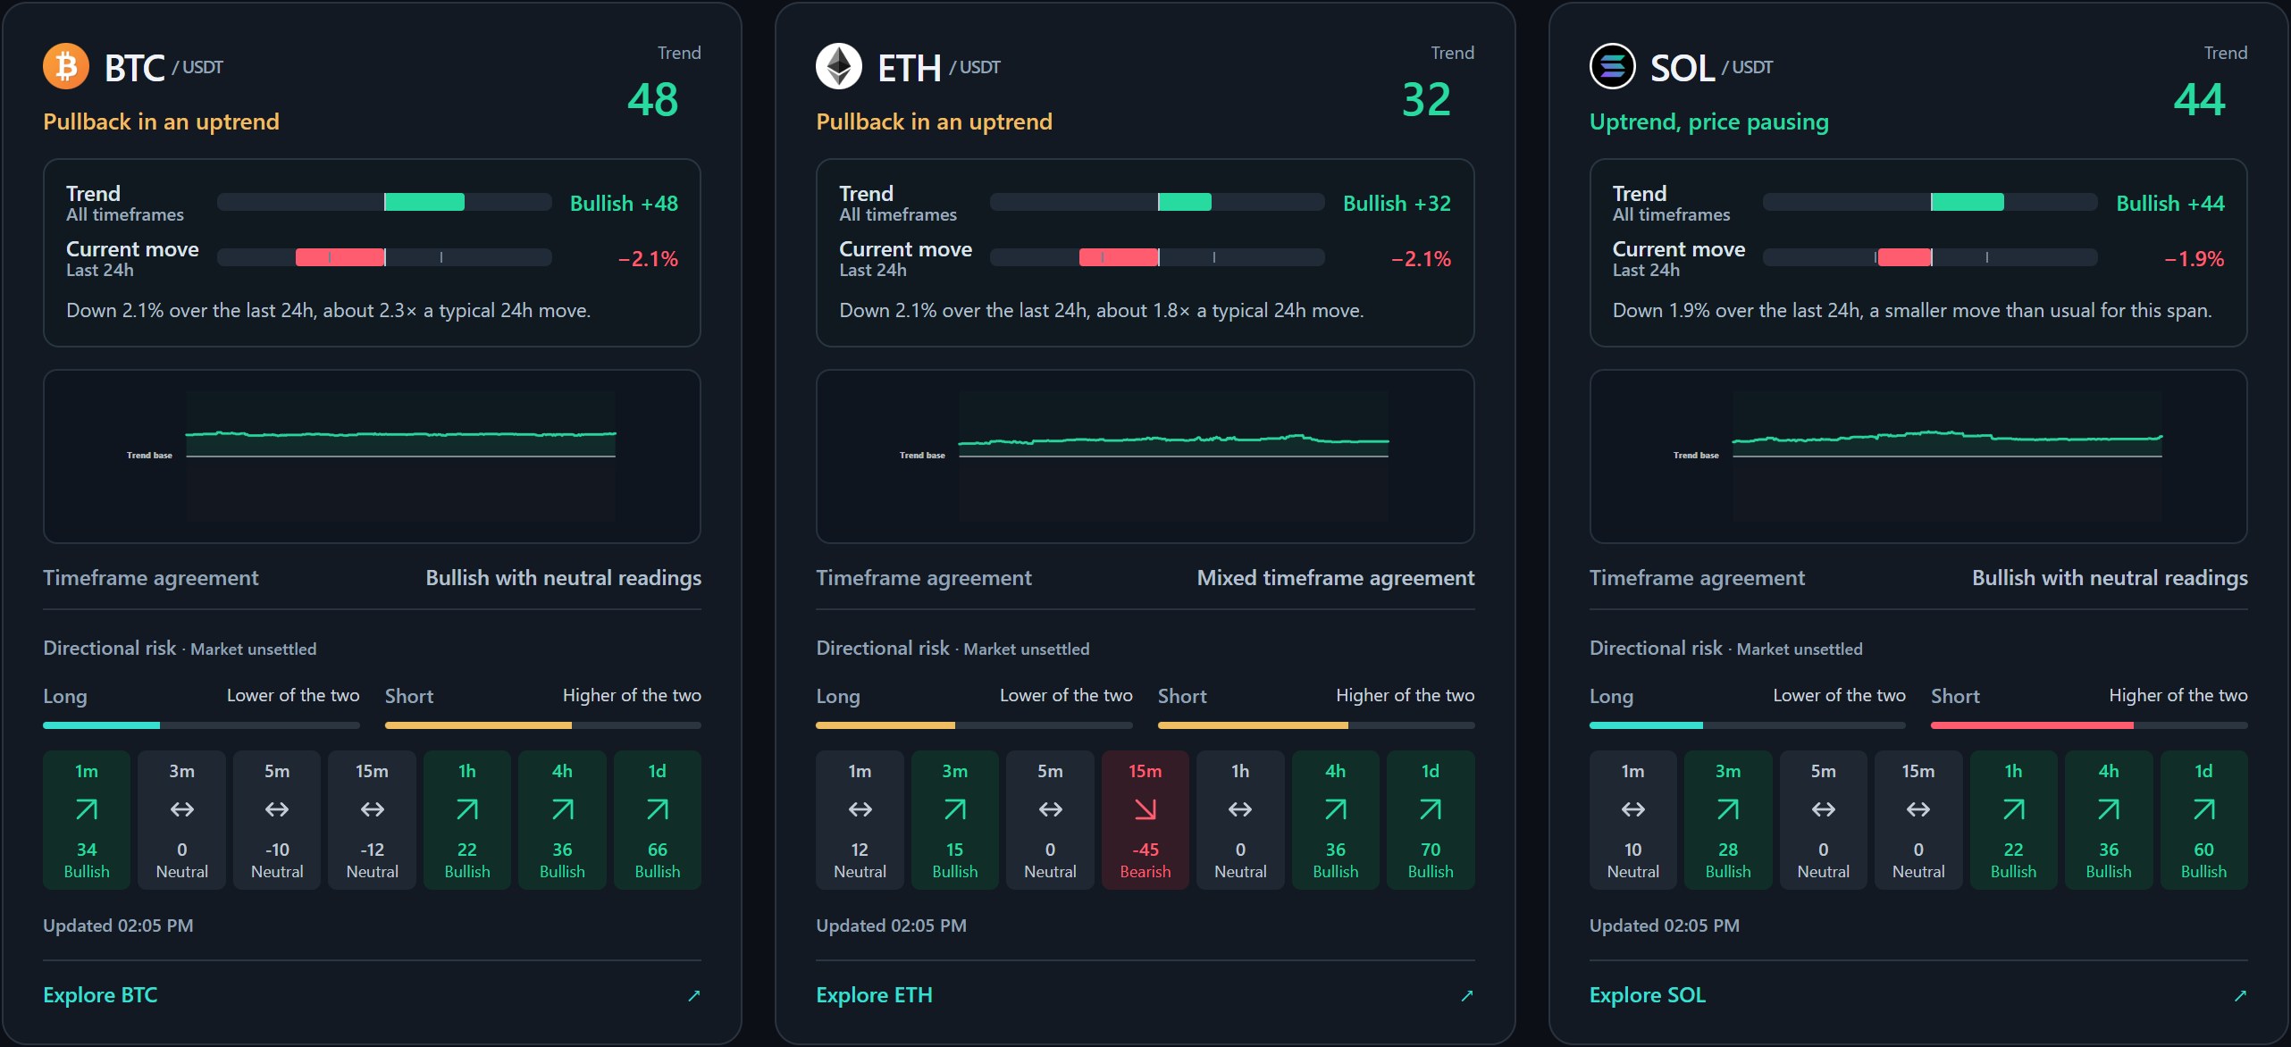This screenshot has height=1047, width=2291.
Task: Open the Explore BTC link
Action: 100,995
